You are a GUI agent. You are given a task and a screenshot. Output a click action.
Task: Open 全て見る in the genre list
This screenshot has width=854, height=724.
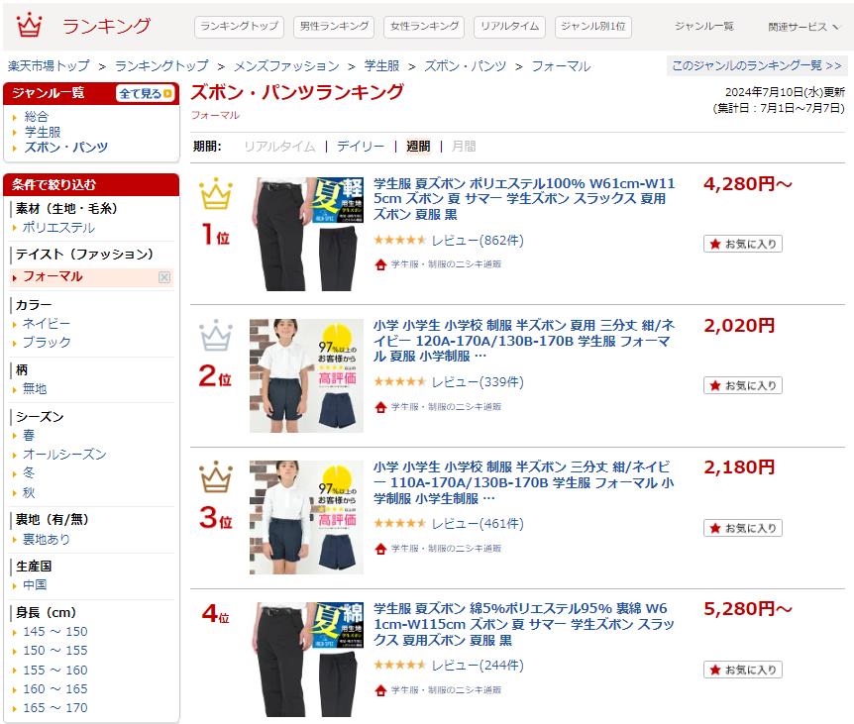pos(145,94)
